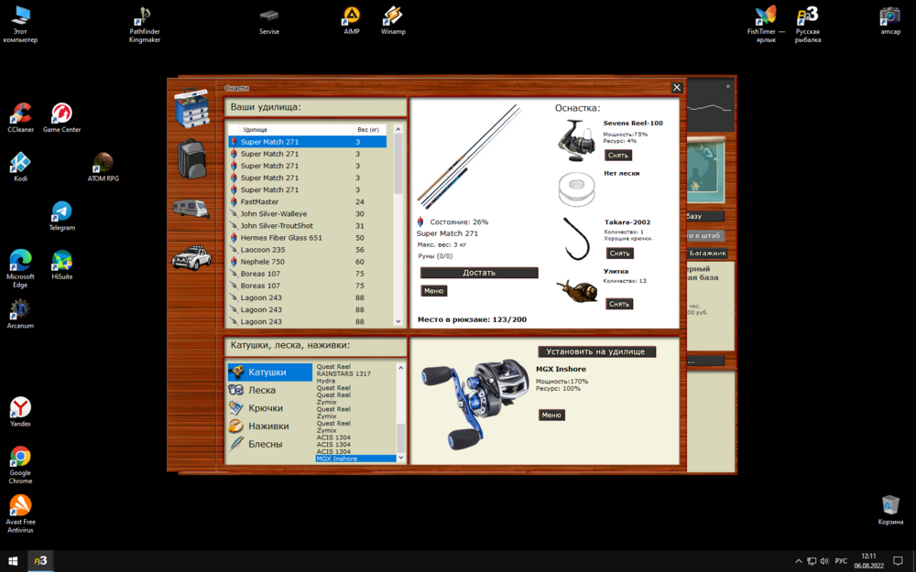Select RAINSTARS 1317 in the reel list
The height and width of the screenshot is (572, 916).
click(343, 373)
